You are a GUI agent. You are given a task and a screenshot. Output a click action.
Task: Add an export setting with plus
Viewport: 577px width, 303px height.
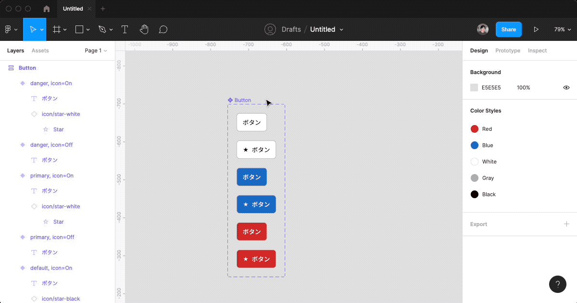pos(566,224)
